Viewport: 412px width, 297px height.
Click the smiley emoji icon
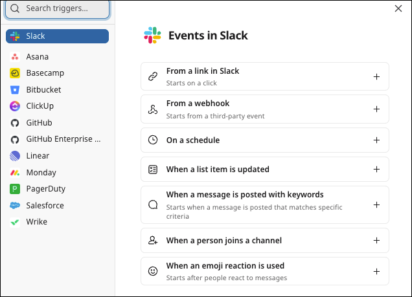pyautogui.click(x=153, y=271)
